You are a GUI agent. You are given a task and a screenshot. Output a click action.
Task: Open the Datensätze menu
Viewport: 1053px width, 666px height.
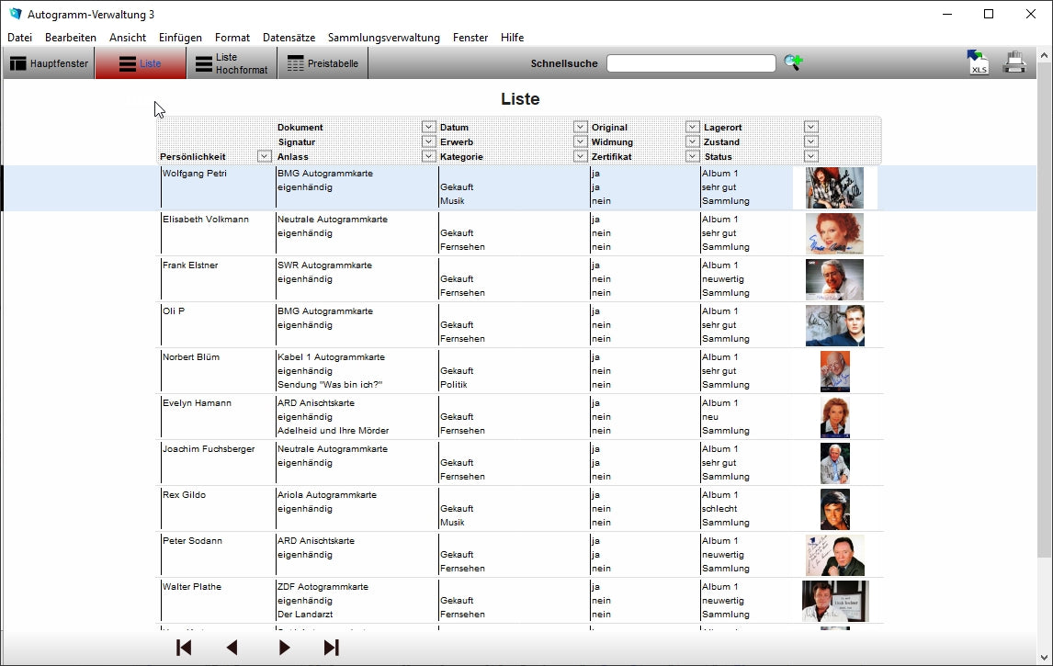coord(289,38)
